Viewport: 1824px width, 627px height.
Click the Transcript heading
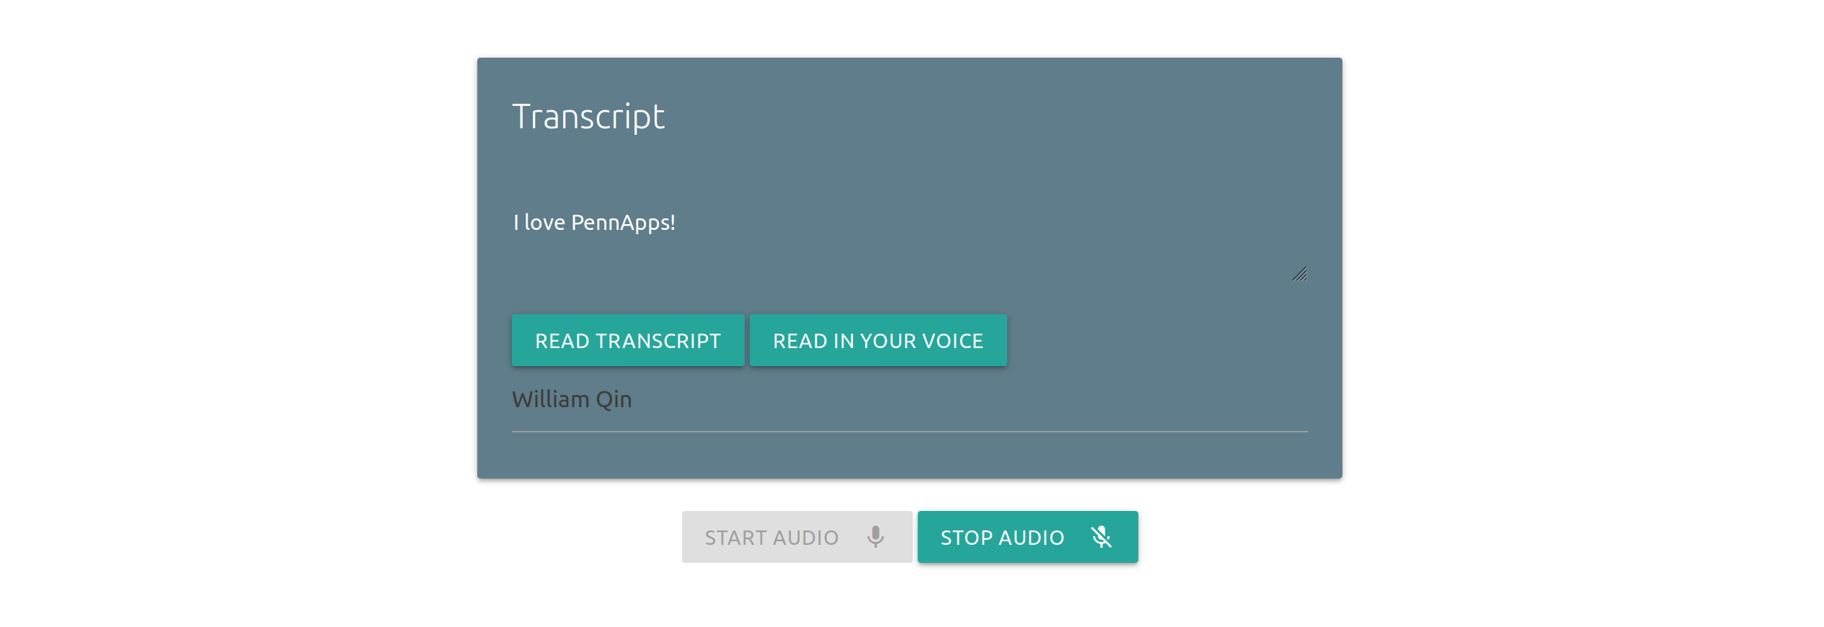point(588,117)
